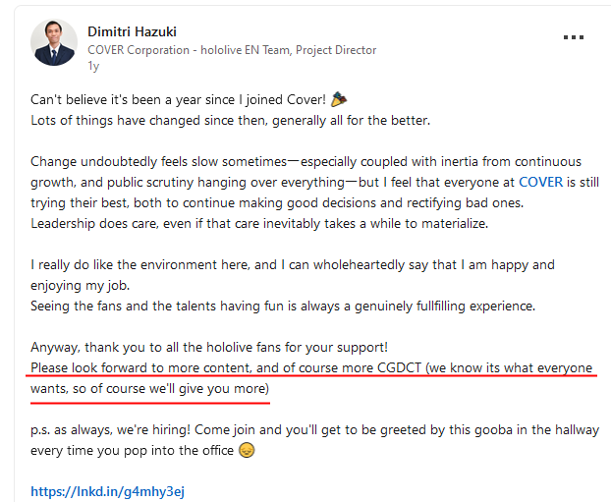Click the face emoji after 'office'
The image size is (611, 502).
point(248,452)
